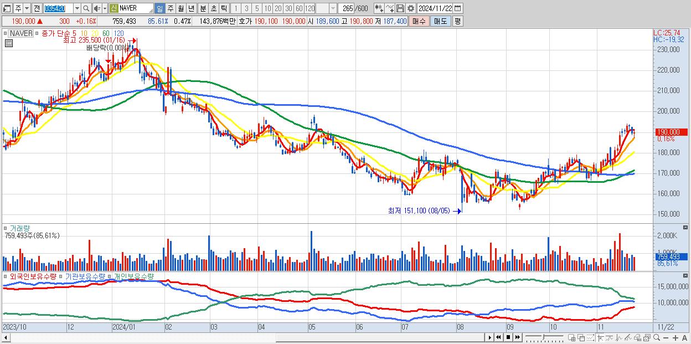
Task: Click the dotted chart range icon
Action: pyautogui.click(x=590, y=337)
